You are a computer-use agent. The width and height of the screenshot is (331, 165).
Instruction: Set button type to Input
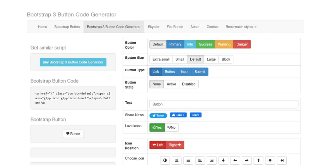tap(184, 72)
